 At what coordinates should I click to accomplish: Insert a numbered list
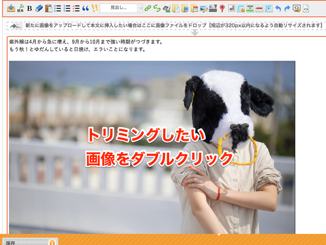(x=67, y=8)
